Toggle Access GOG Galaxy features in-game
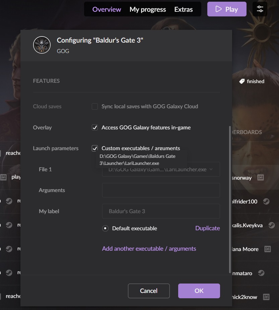Viewport: 279px width, 310px height. coord(95,127)
